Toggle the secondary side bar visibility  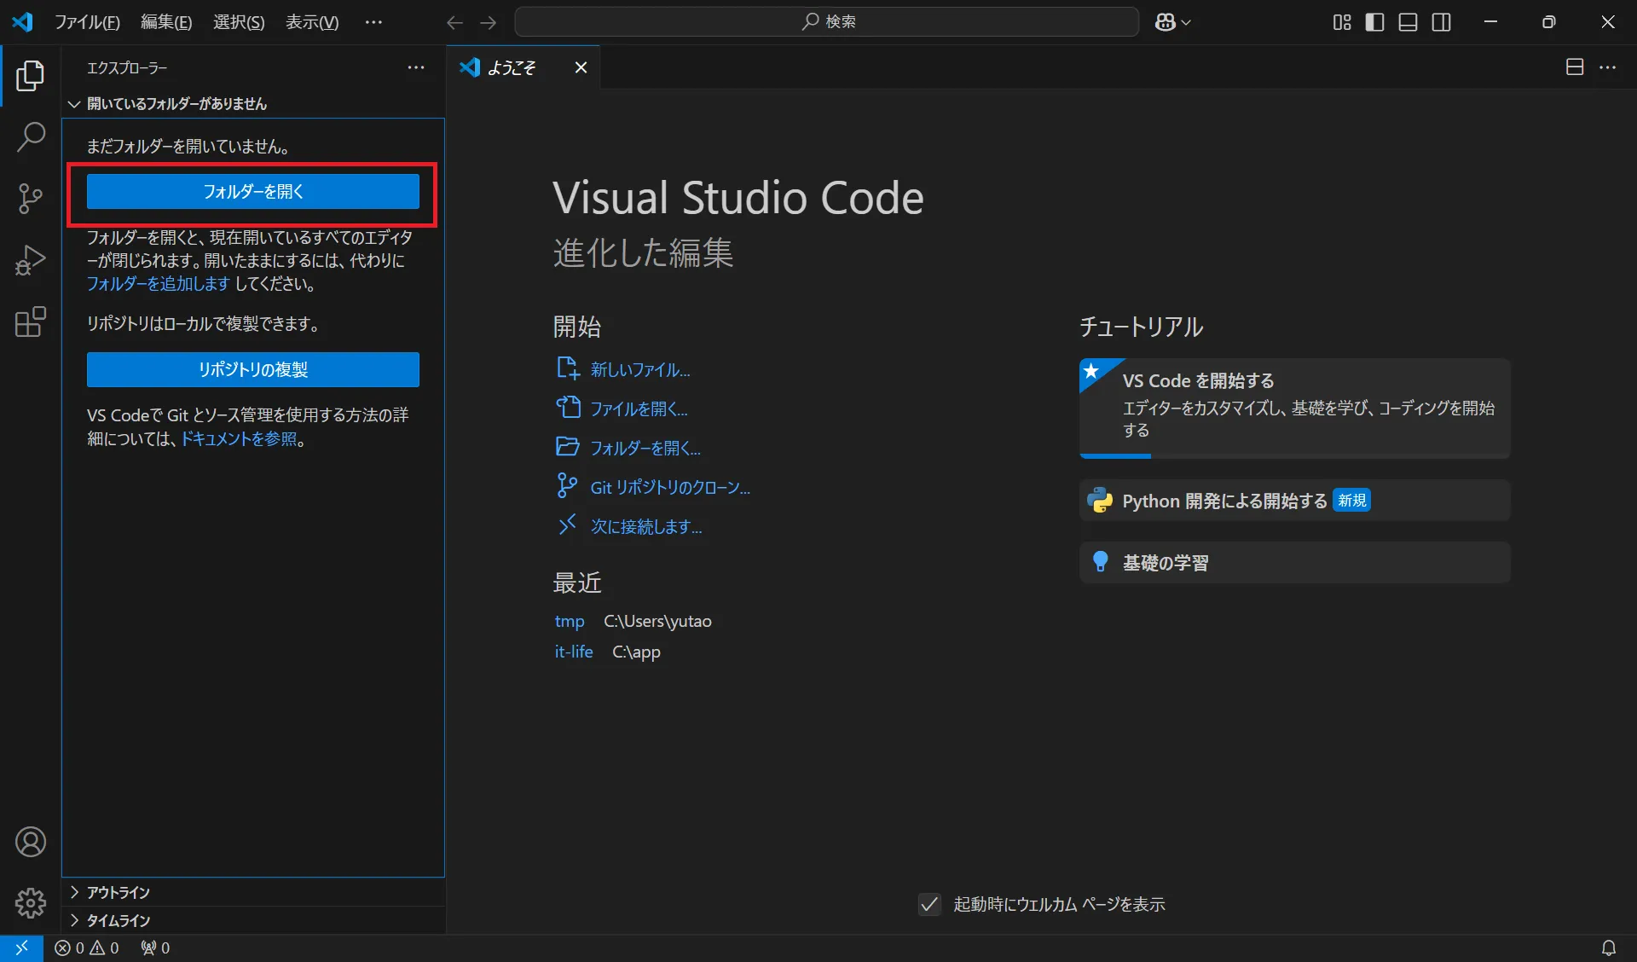click(x=1442, y=22)
